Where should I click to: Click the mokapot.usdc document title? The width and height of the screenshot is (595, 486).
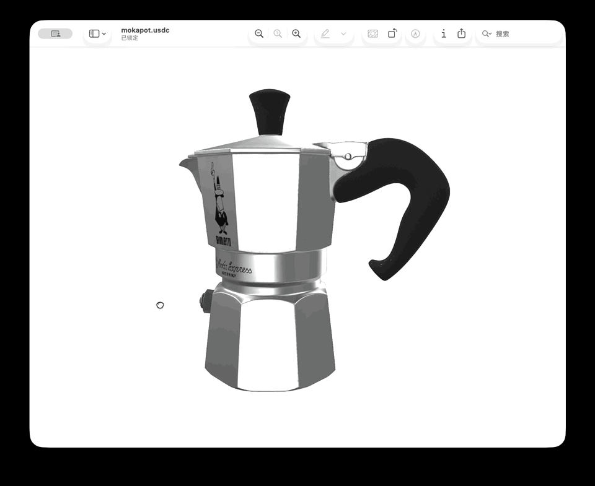(145, 30)
